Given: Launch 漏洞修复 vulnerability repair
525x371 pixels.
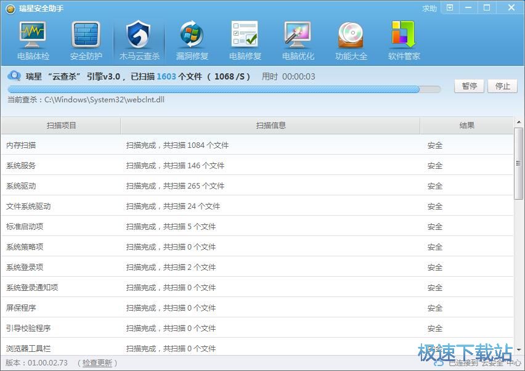Looking at the screenshot, I should pyautogui.click(x=192, y=39).
